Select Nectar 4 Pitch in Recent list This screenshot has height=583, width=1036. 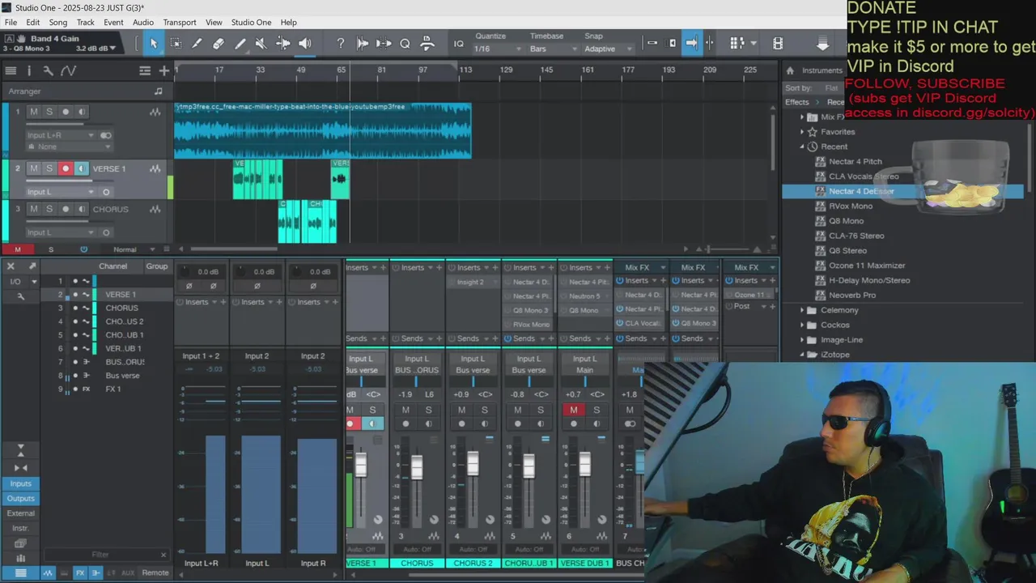856,161
